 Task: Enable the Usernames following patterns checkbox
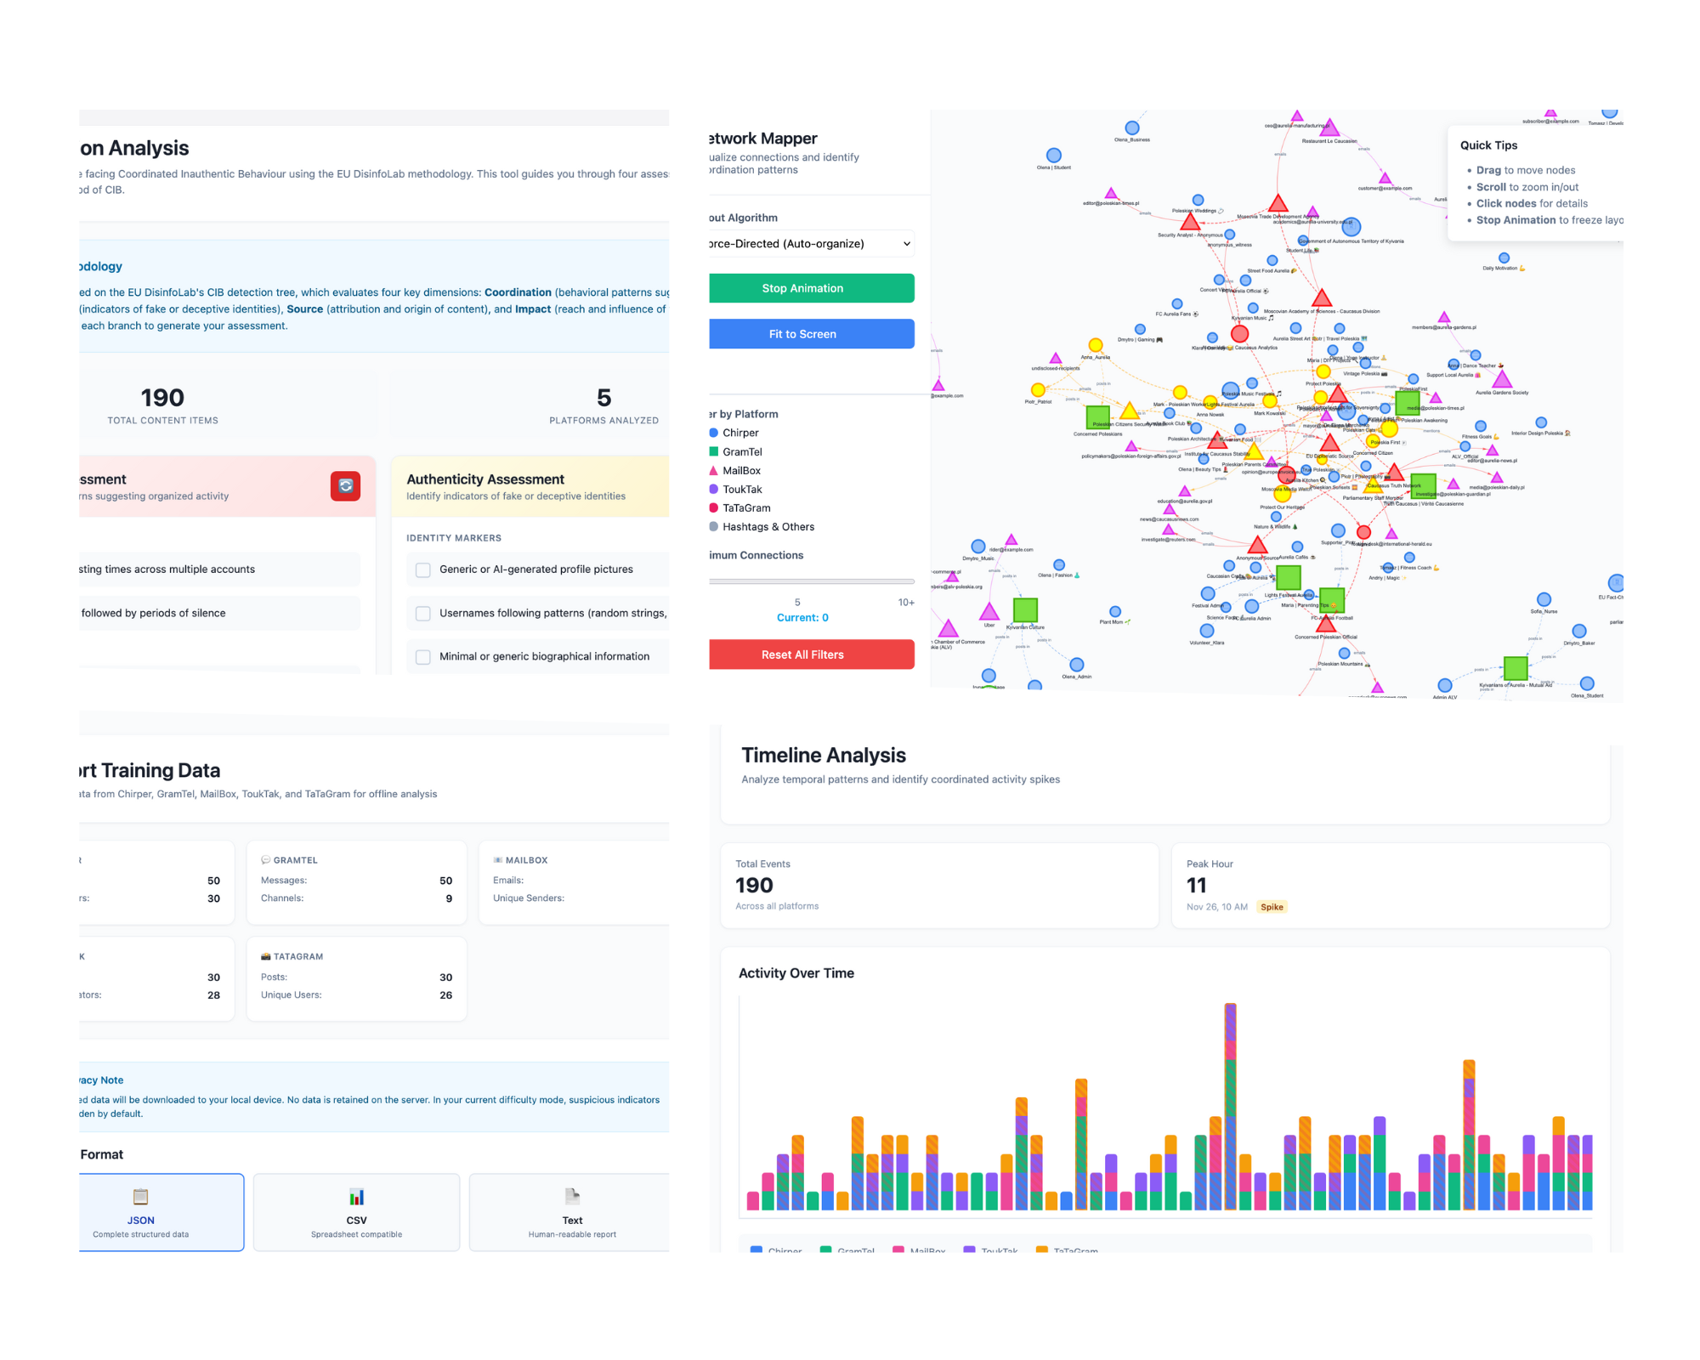point(423,613)
